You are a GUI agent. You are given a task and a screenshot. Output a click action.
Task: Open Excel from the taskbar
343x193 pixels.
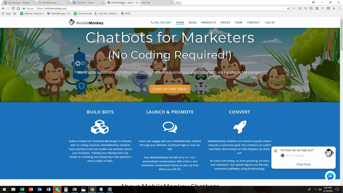tap(22, 190)
